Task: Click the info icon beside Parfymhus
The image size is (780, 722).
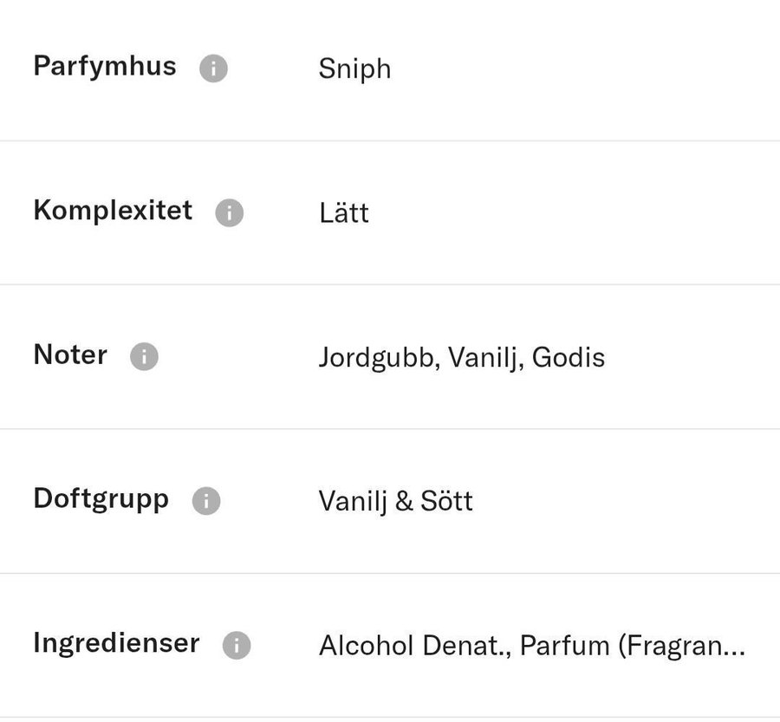Action: [213, 68]
